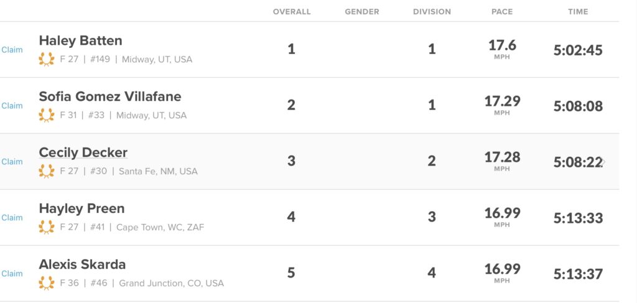Claim the Haley Batten result
Image resolution: width=637 pixels, height=303 pixels.
point(12,50)
